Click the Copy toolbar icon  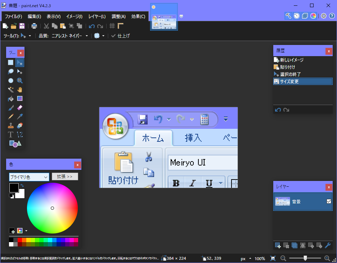tap(55, 26)
